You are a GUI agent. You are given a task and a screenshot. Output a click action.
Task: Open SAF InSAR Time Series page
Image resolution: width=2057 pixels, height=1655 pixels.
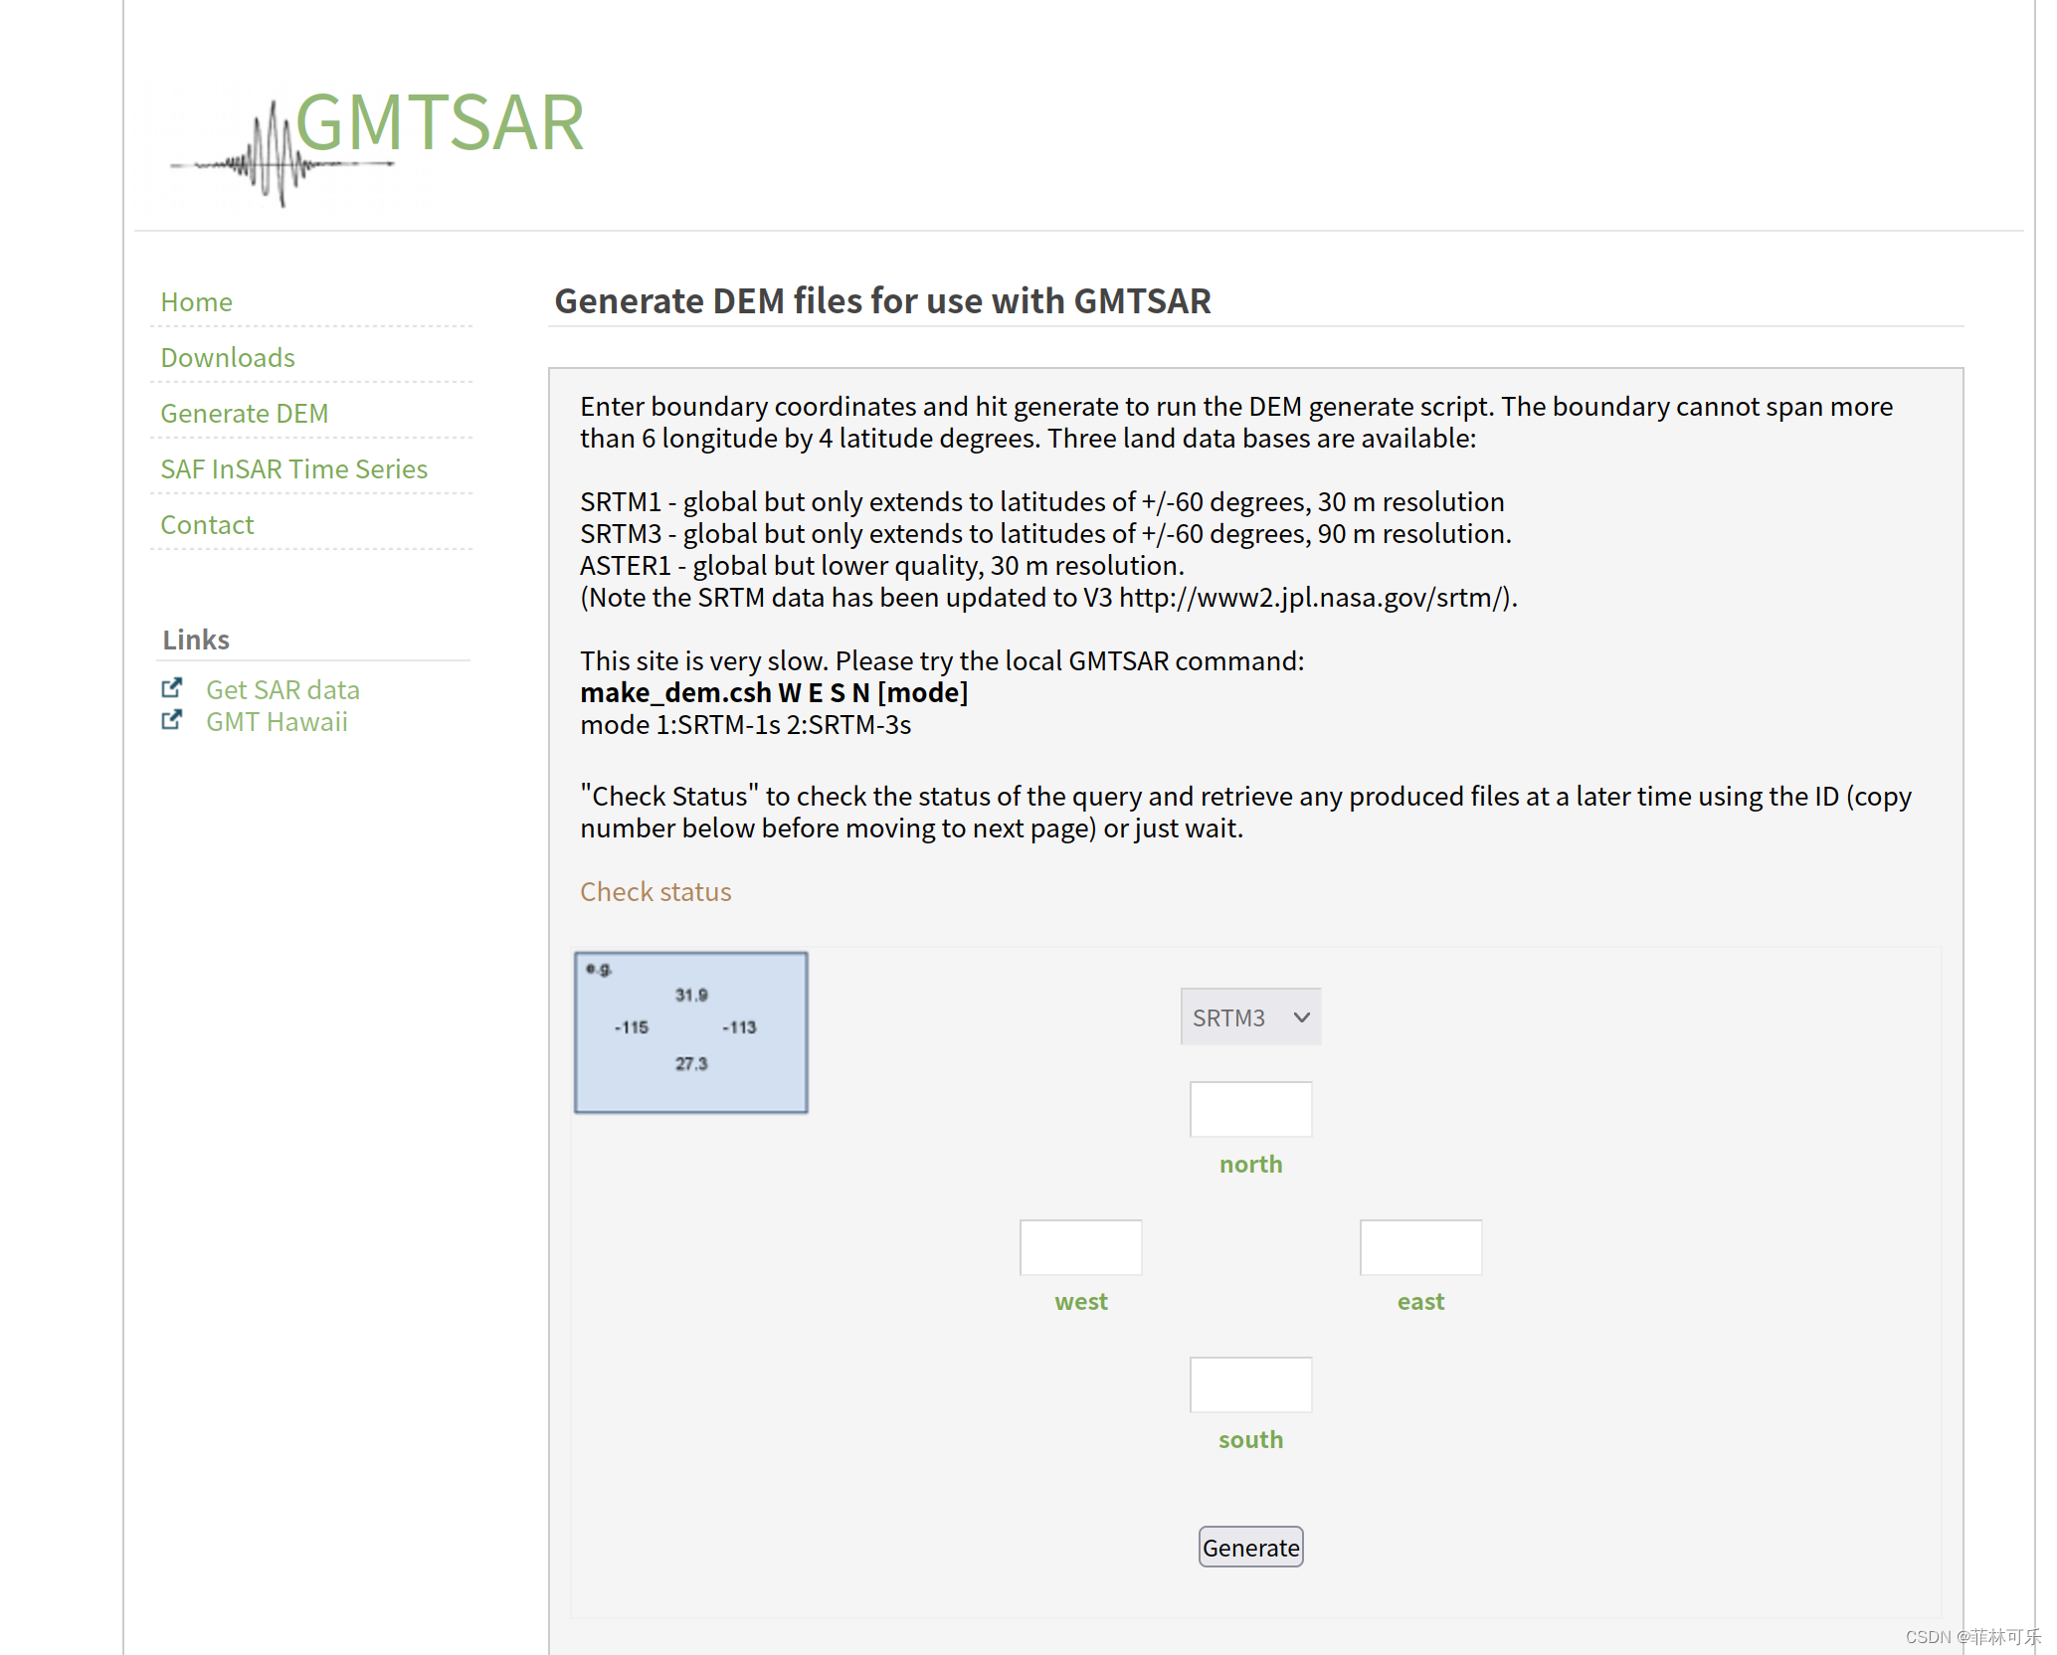coord(293,469)
